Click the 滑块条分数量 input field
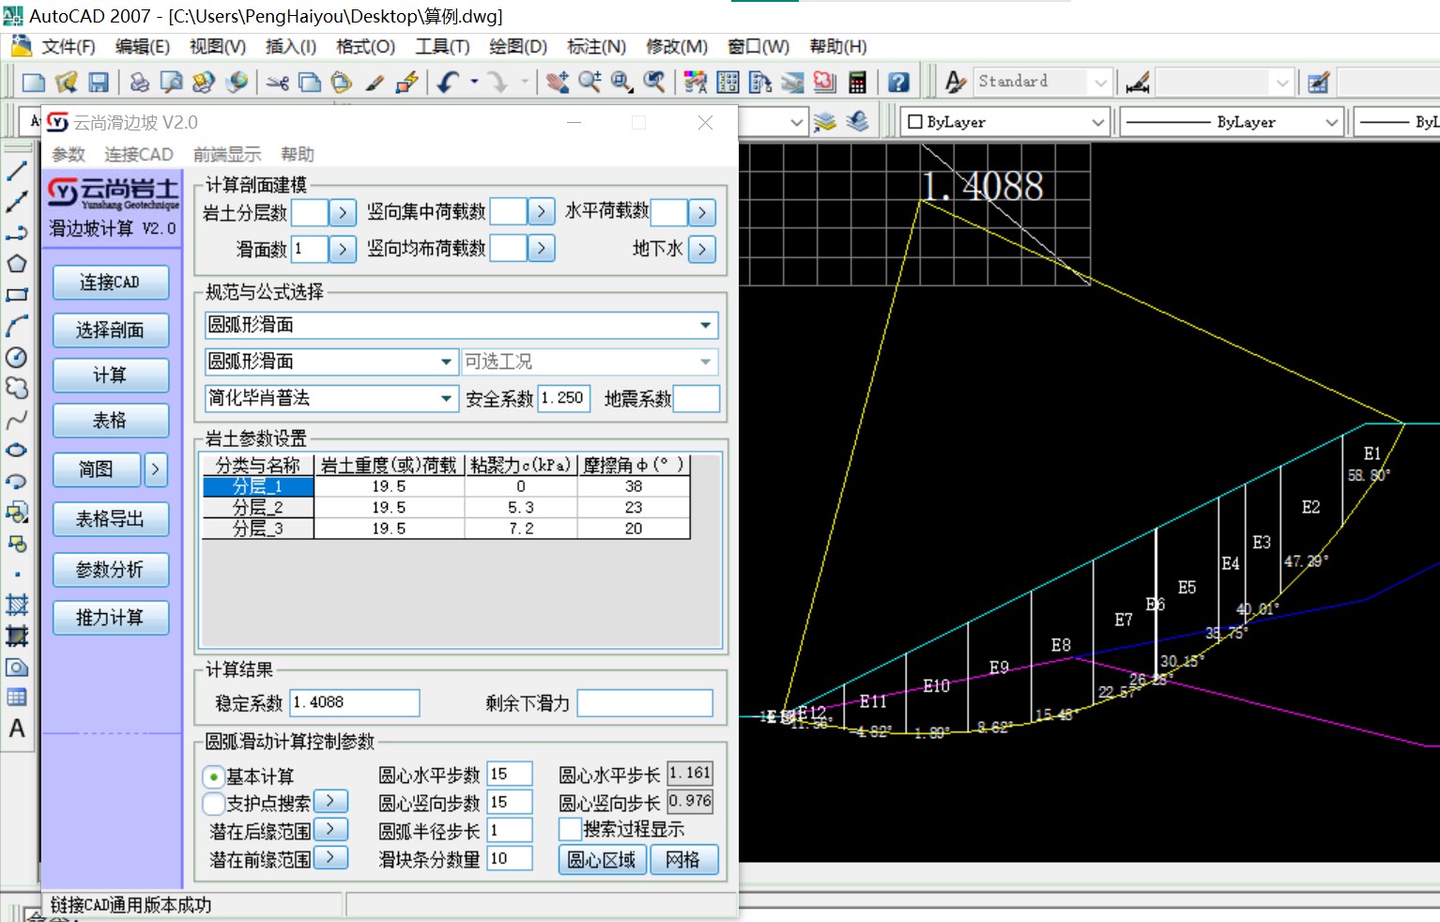 pos(510,858)
